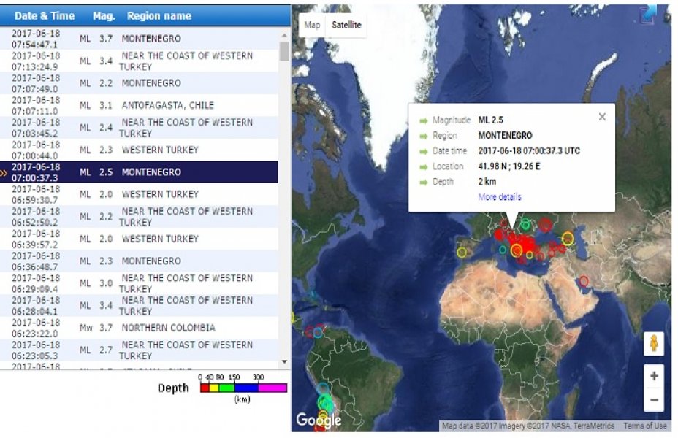Sort by Date & Time column header

pyautogui.click(x=45, y=15)
